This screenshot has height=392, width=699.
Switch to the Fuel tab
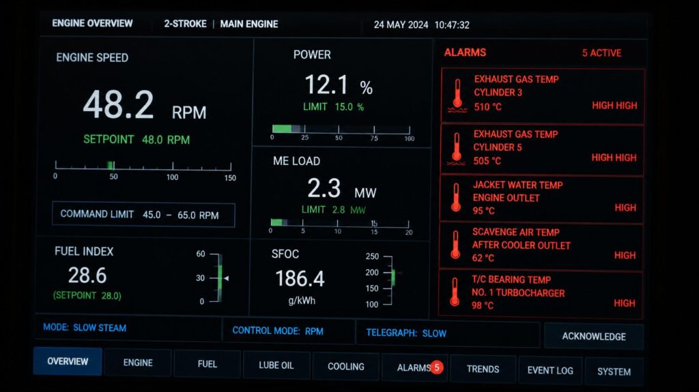click(x=208, y=364)
